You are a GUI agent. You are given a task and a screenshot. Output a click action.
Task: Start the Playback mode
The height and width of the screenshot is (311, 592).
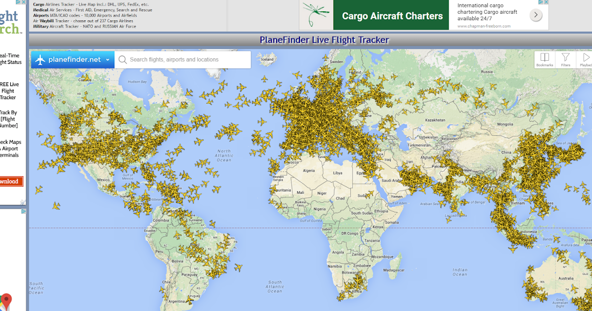tap(585, 60)
